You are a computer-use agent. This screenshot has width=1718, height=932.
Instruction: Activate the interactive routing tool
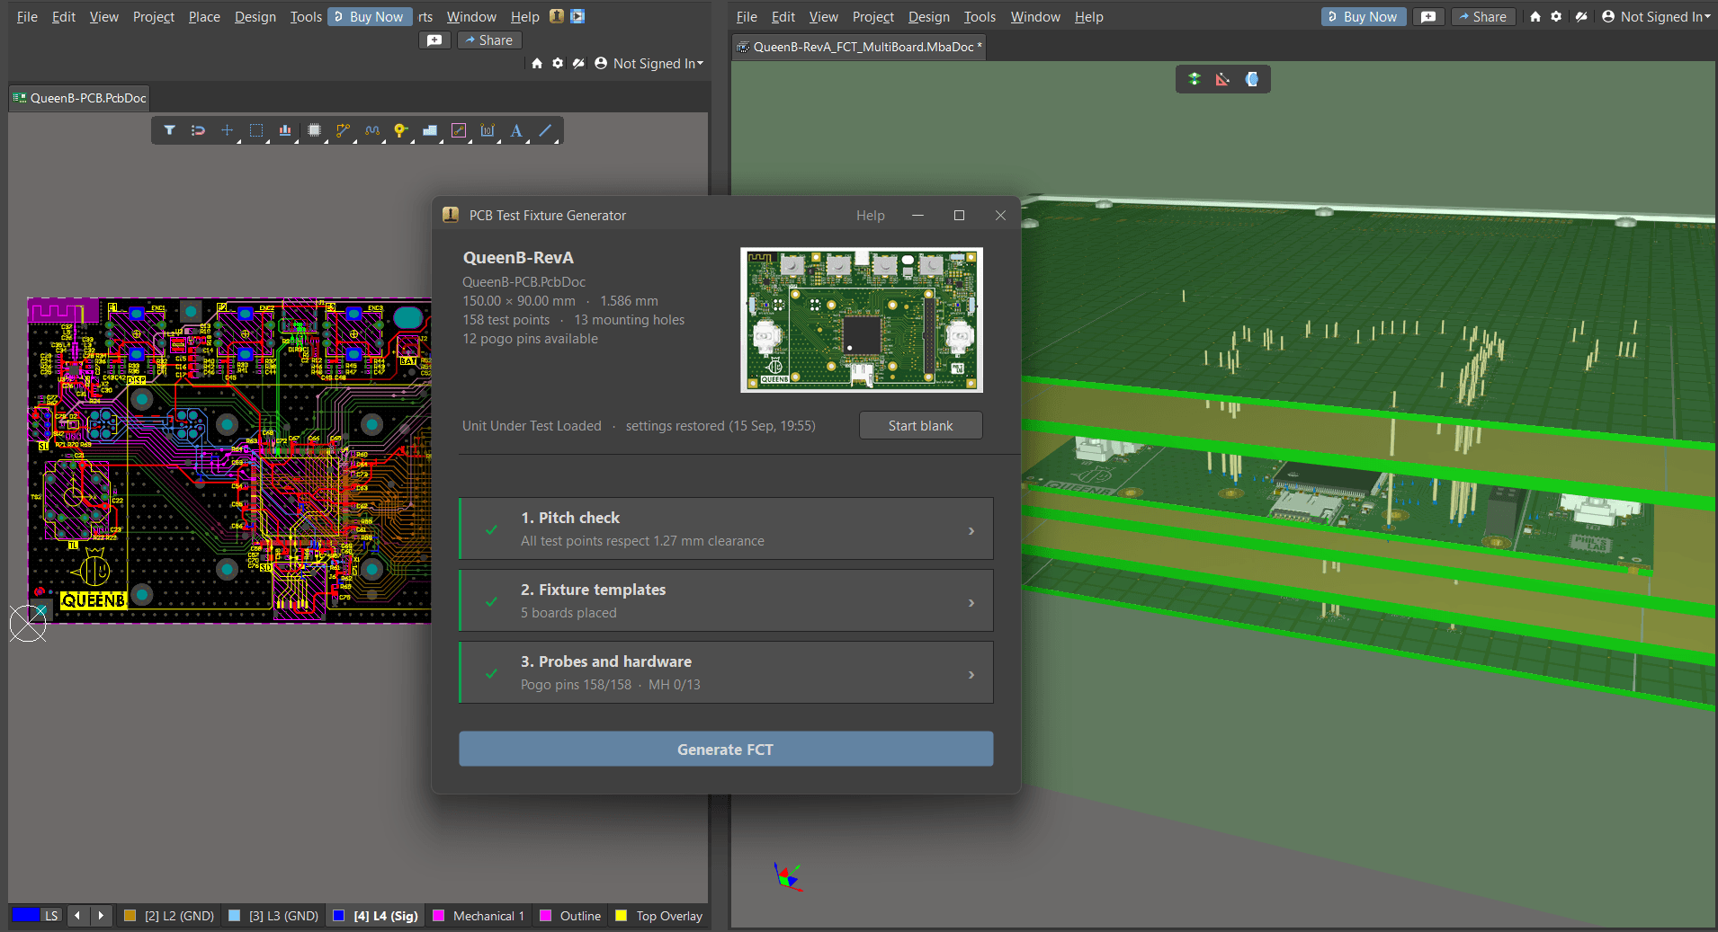pos(343,130)
